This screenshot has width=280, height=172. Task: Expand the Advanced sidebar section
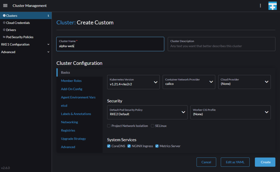tap(25, 52)
